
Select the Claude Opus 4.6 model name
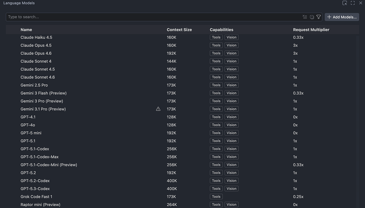tap(36, 53)
